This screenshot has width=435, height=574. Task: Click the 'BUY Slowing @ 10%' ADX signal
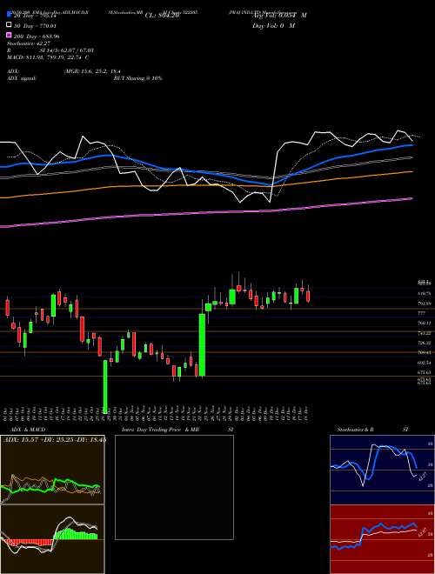coord(137,78)
